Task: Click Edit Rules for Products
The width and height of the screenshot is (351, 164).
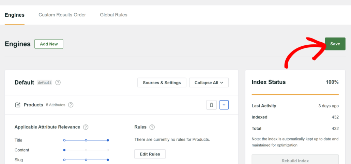Action: click(150, 154)
